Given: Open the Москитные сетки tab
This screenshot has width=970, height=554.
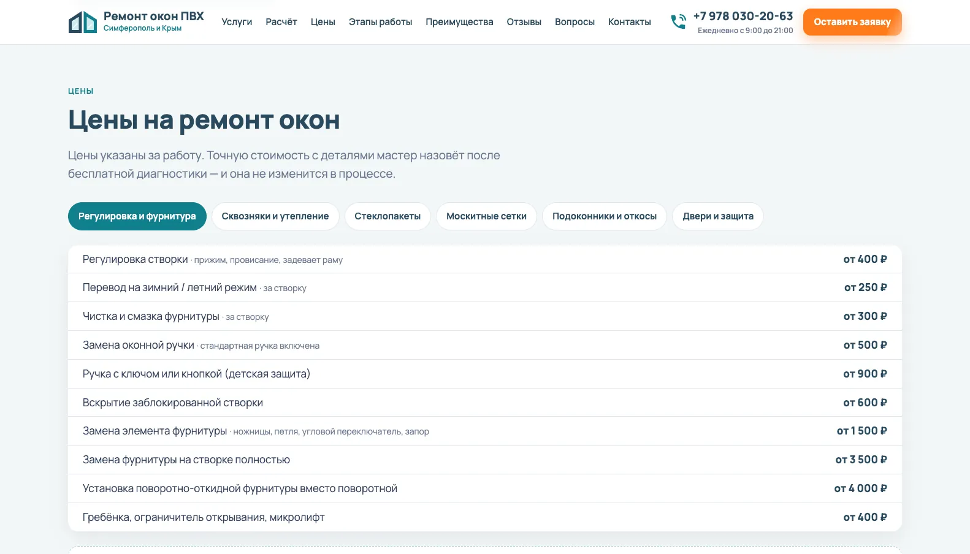Looking at the screenshot, I should point(486,216).
